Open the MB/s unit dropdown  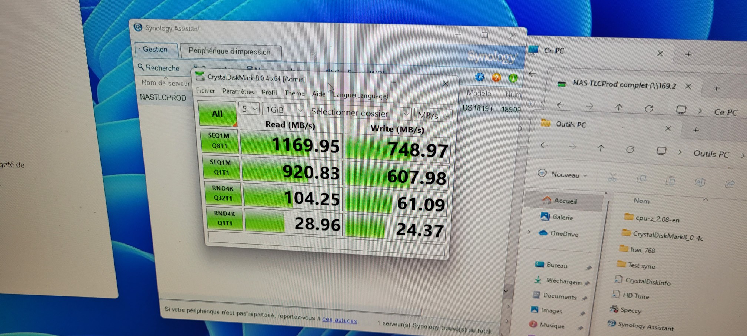[433, 115]
